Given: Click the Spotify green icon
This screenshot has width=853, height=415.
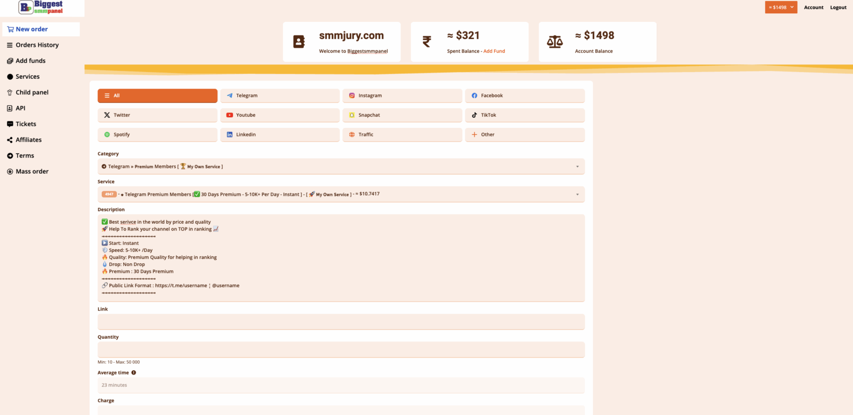Looking at the screenshot, I should 107,135.
